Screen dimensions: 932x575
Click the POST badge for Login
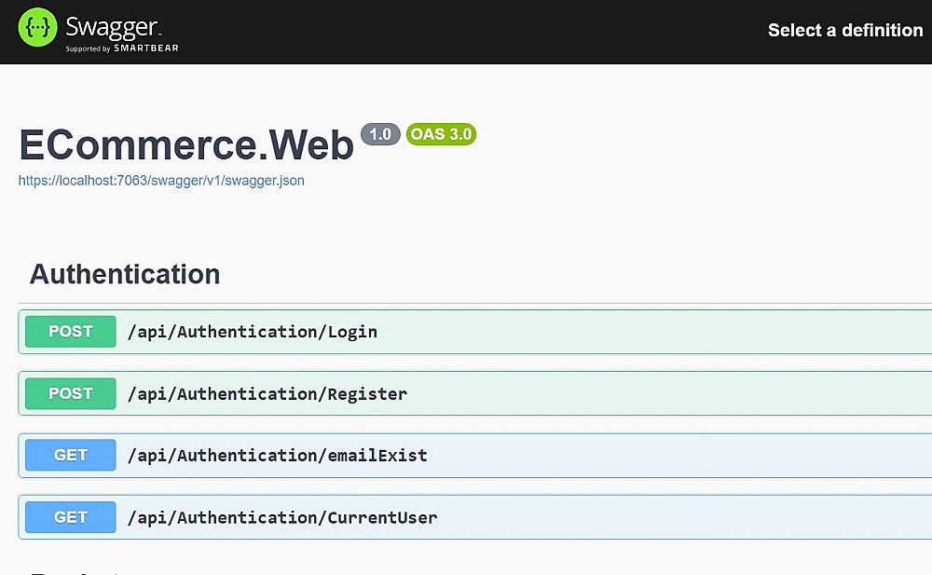[71, 332]
